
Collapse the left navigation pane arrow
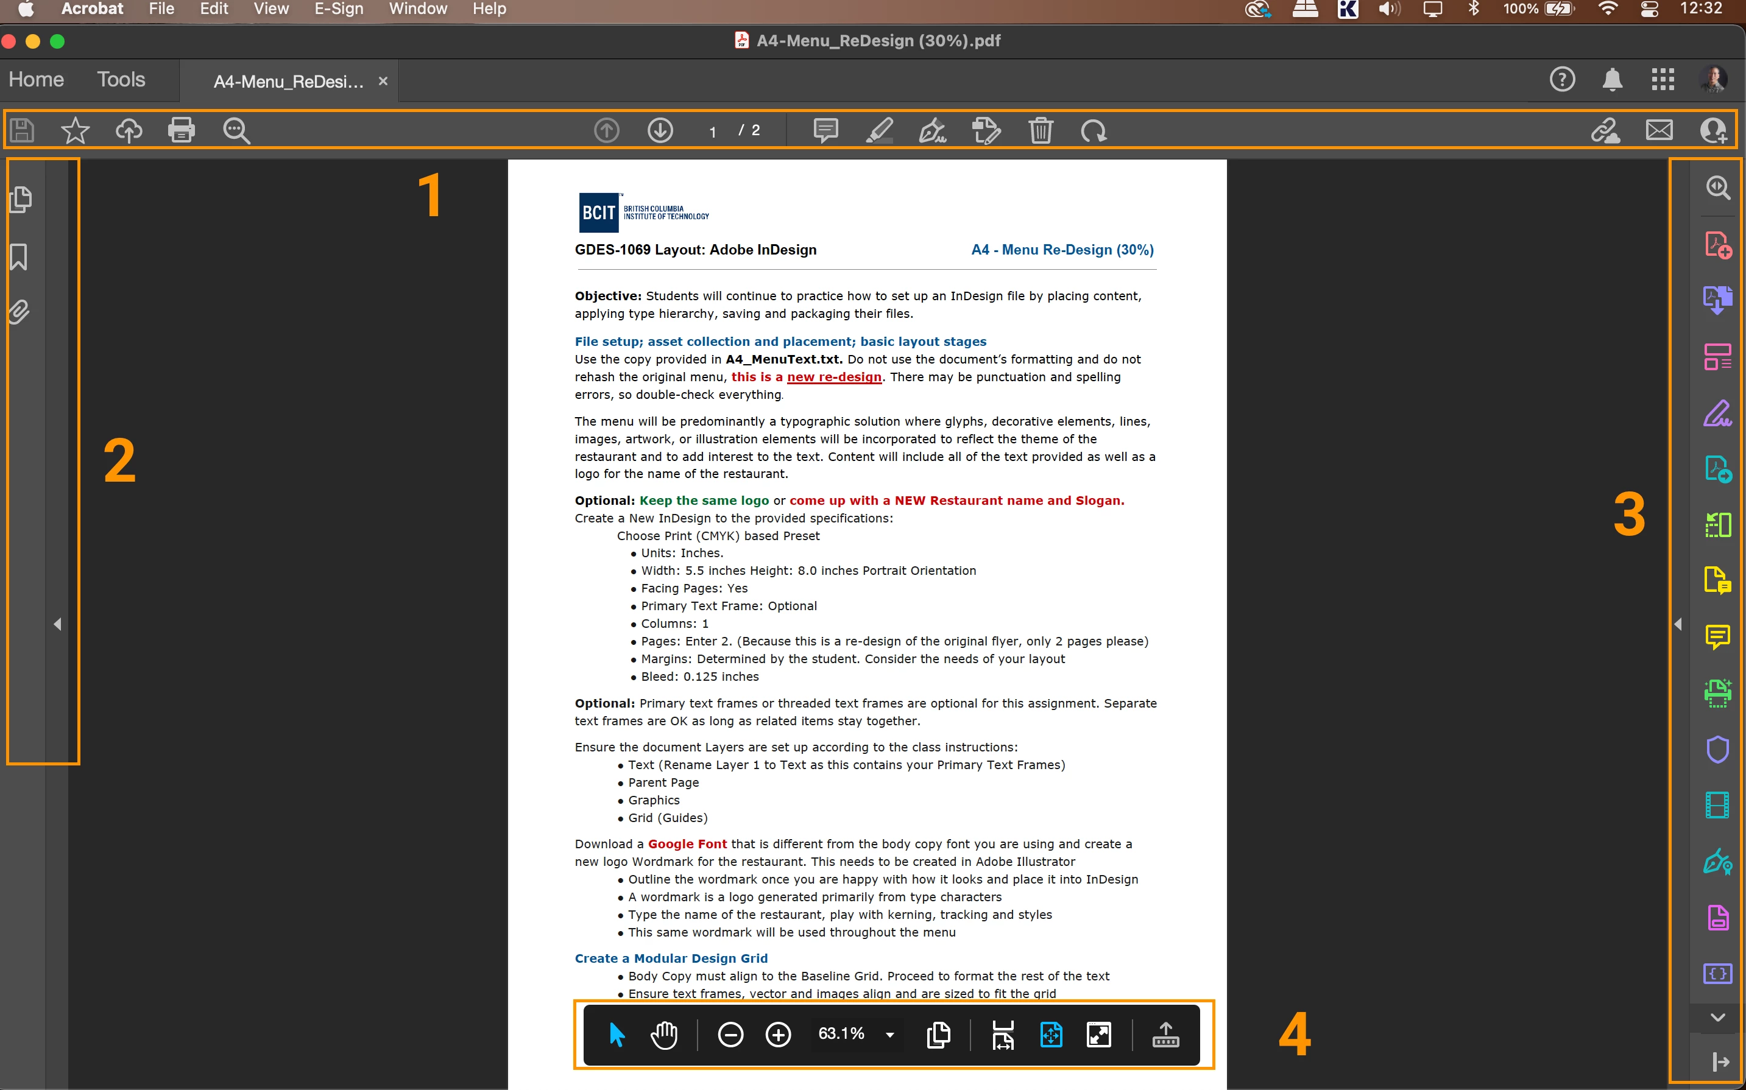[x=58, y=624]
